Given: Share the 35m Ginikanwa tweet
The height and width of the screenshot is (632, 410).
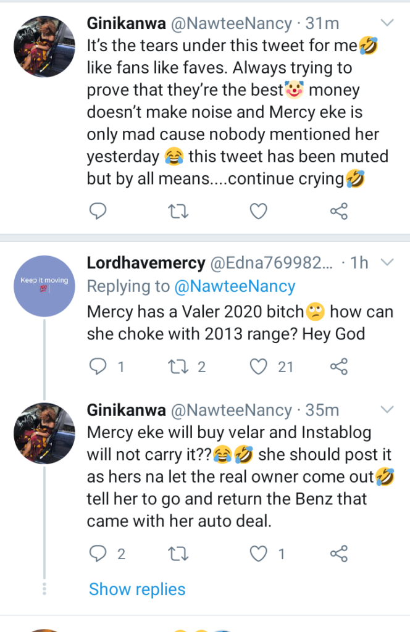Looking at the screenshot, I should (x=338, y=554).
